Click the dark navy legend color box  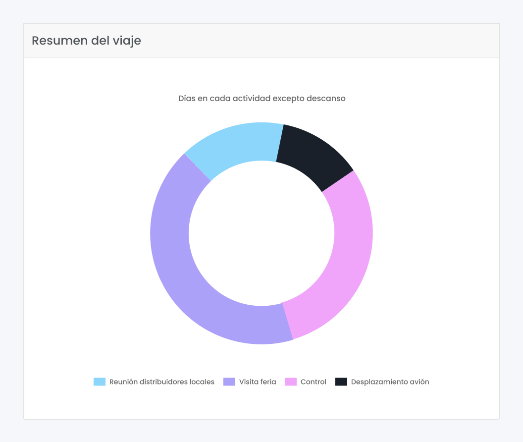341,382
